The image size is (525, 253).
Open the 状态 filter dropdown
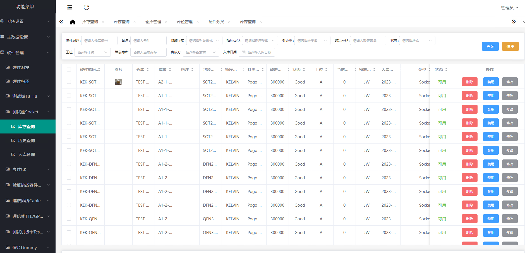click(x=417, y=40)
